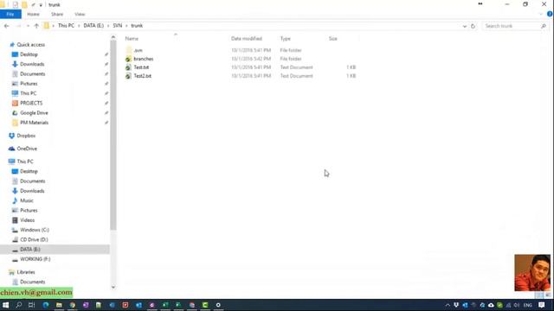Click the Forward navigation arrow
Screen dimensions: 554x311
[18, 26]
